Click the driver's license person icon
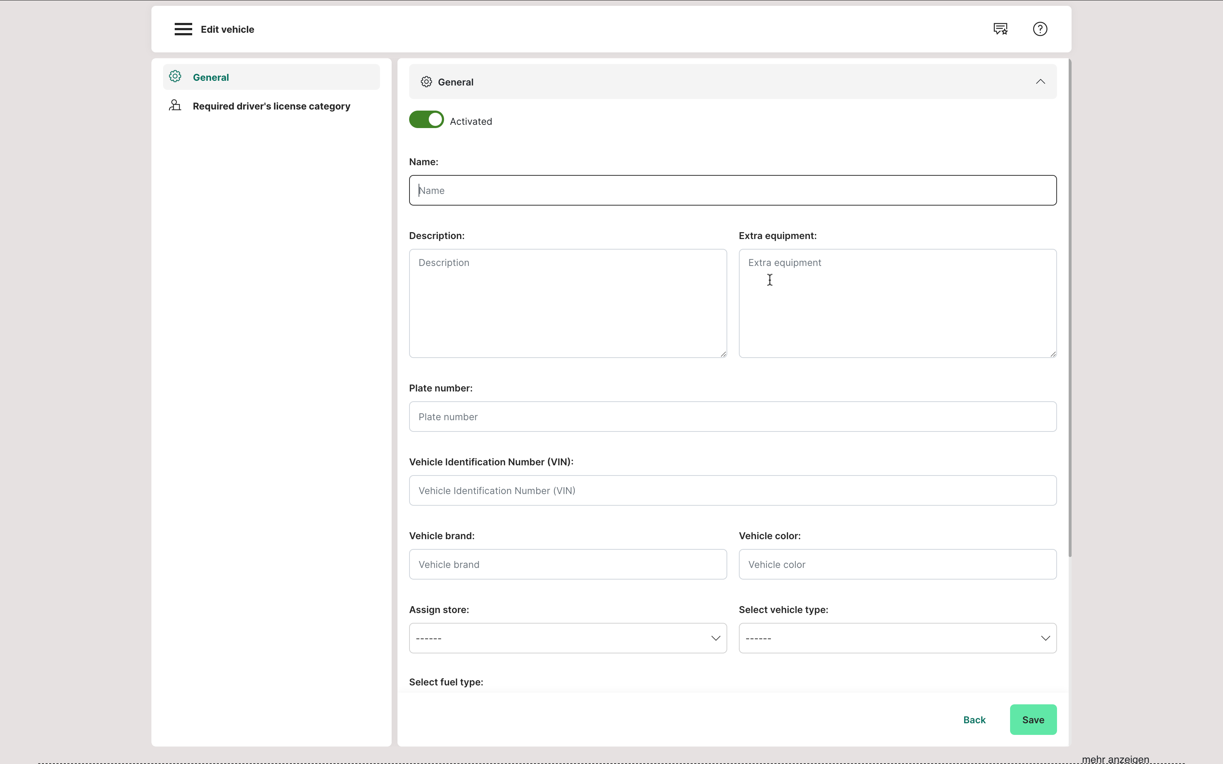Image resolution: width=1223 pixels, height=764 pixels. click(175, 106)
